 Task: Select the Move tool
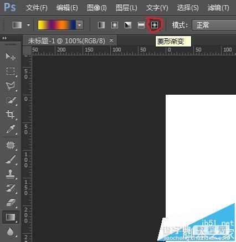coord(11,56)
